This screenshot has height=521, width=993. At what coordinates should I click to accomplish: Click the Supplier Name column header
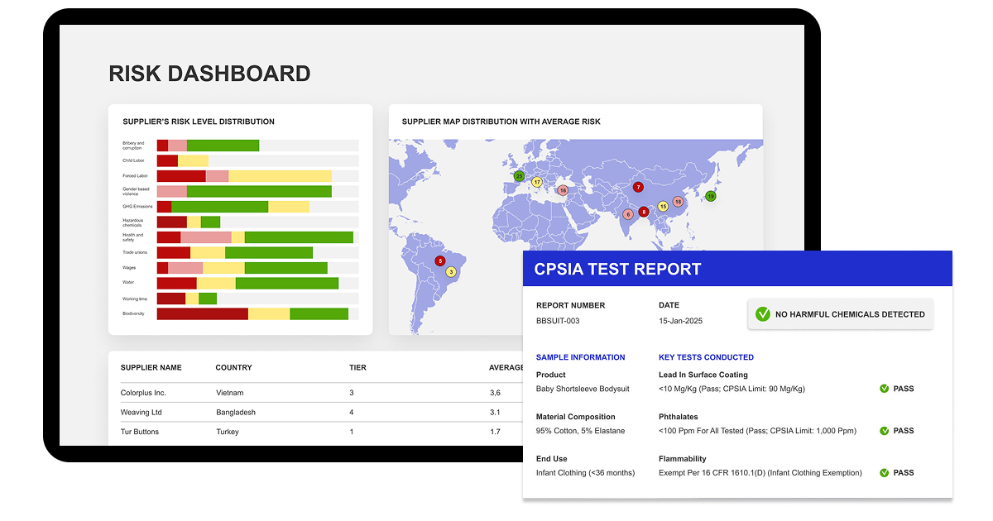click(151, 367)
